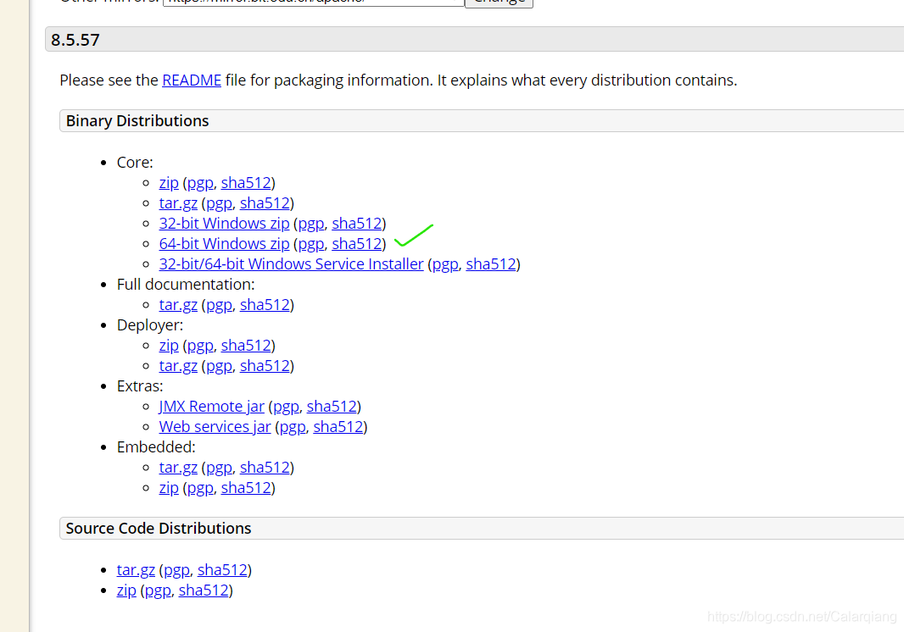Open sha512 checksum for Core tar.gz

pos(265,202)
